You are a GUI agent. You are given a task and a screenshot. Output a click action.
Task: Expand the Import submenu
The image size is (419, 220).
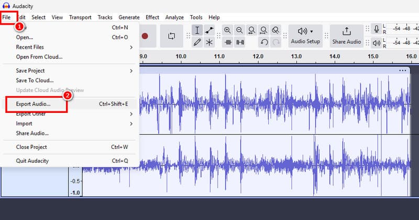(70, 124)
